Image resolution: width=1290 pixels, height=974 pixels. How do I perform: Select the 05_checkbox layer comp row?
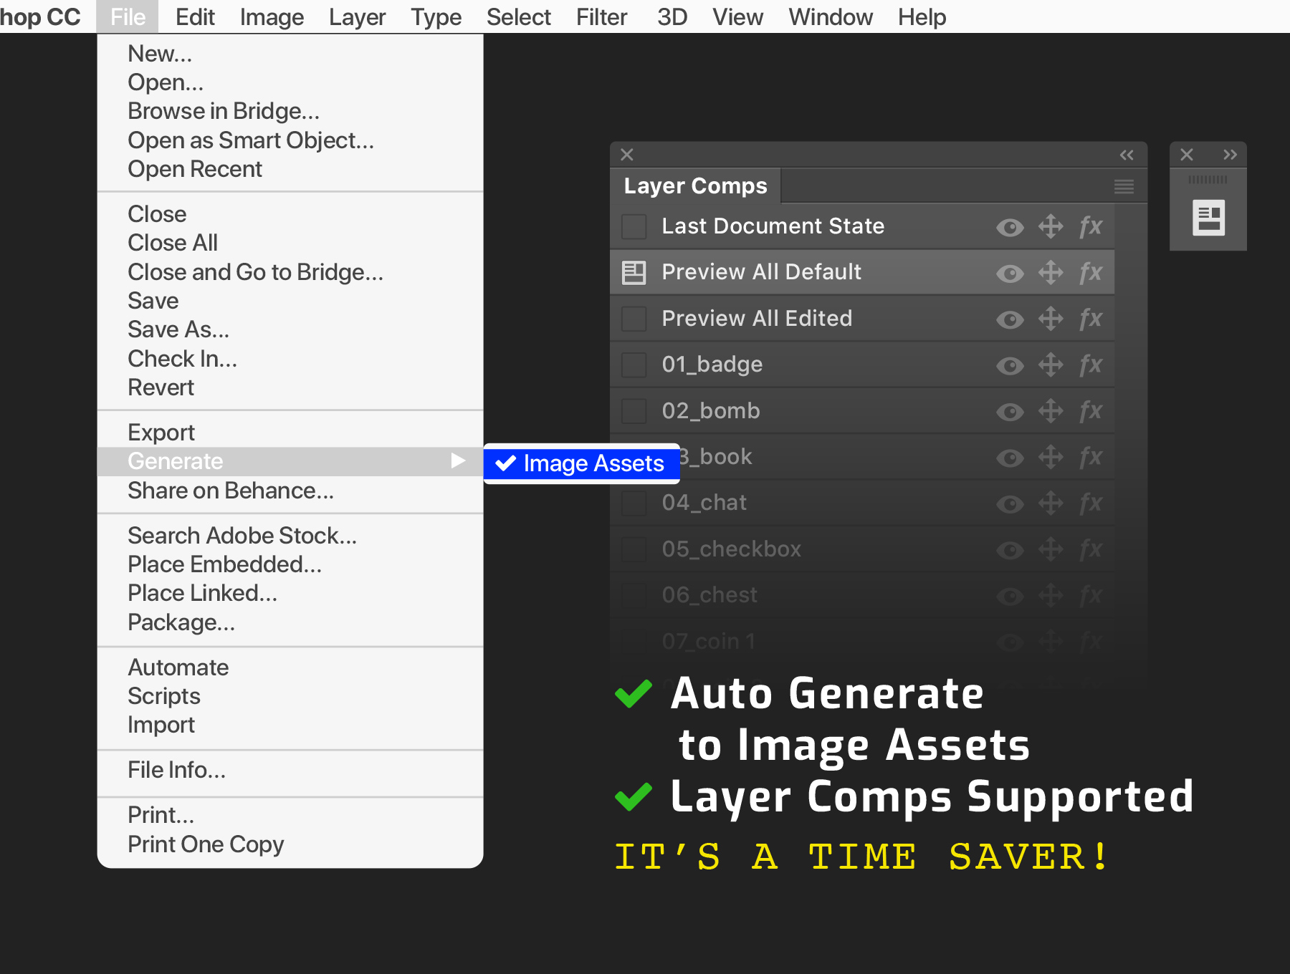(862, 549)
